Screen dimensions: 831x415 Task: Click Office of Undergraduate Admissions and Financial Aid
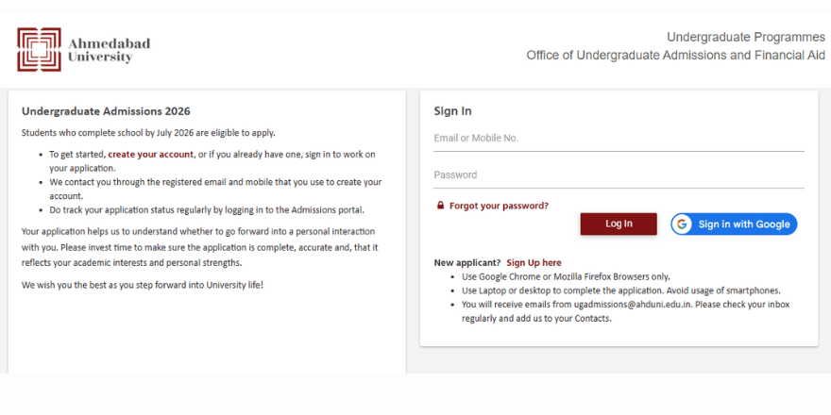[675, 56]
